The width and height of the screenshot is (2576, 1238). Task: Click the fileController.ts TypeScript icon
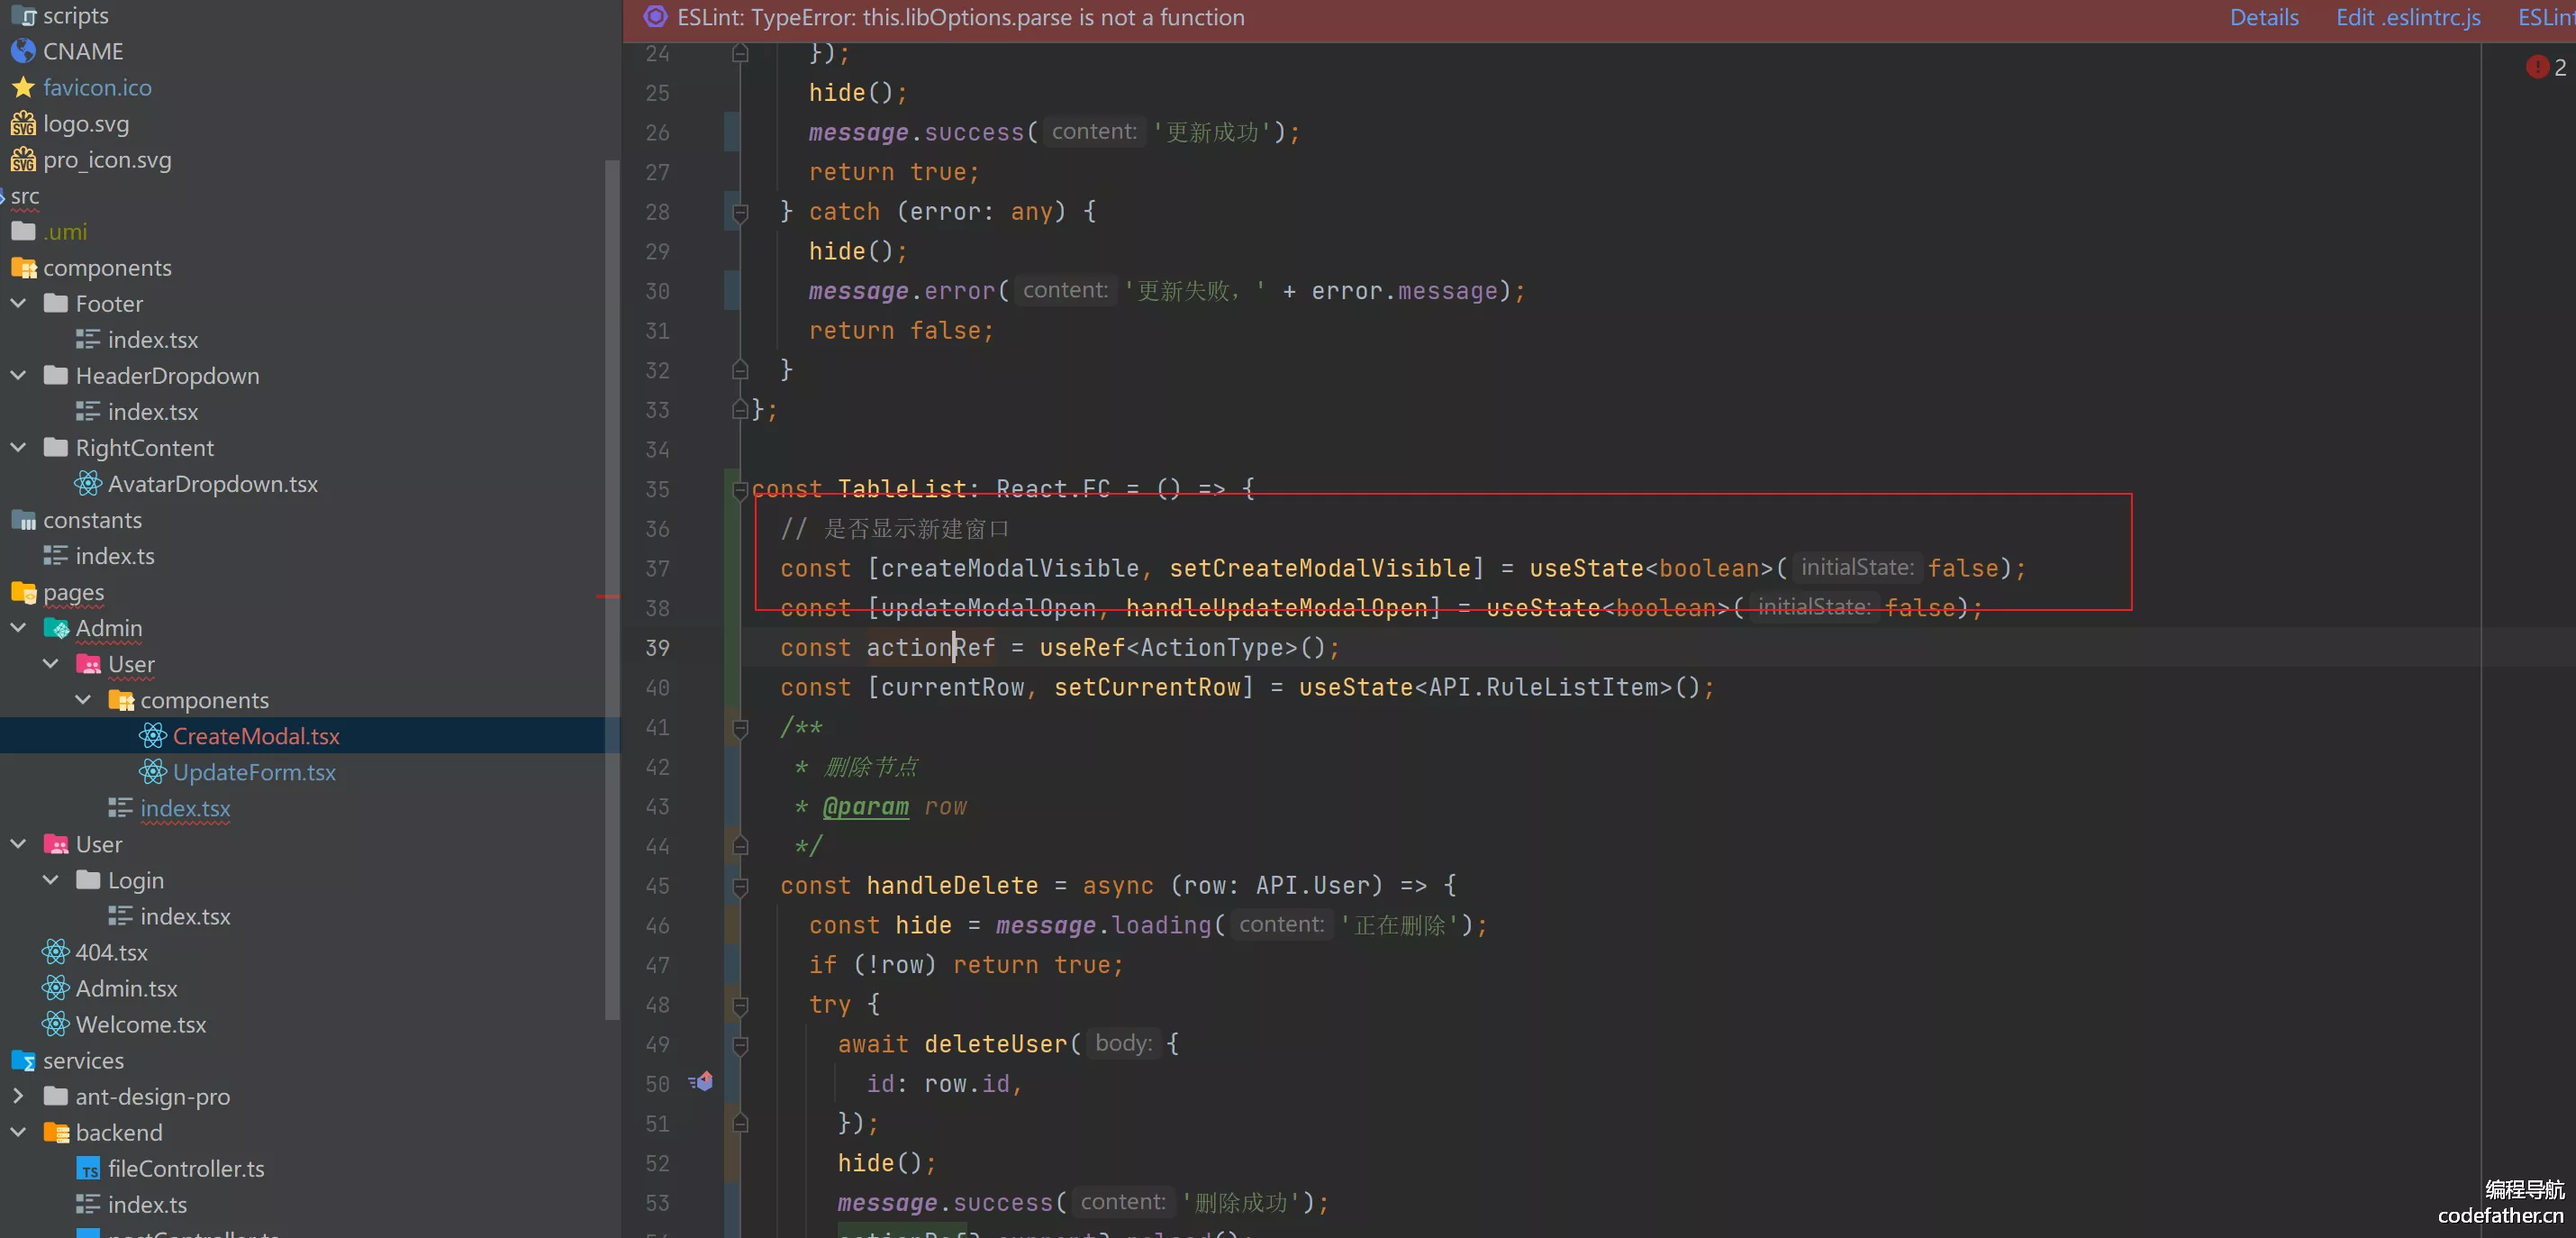pyautogui.click(x=88, y=1167)
